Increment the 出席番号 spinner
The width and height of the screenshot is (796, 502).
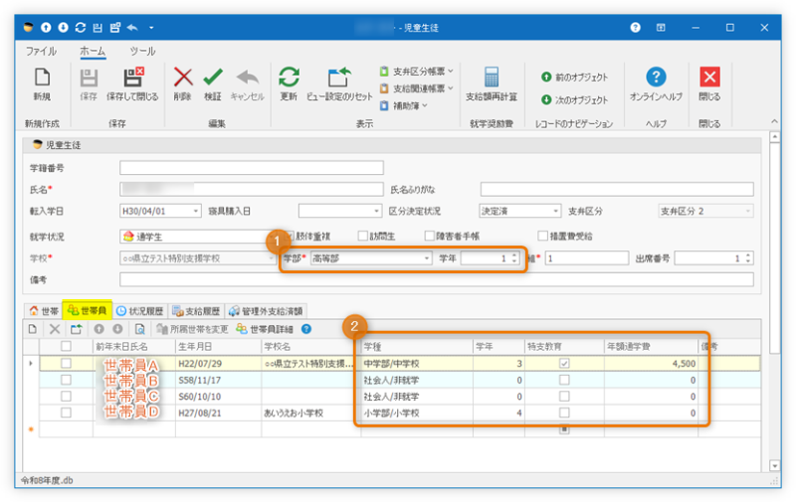(748, 255)
